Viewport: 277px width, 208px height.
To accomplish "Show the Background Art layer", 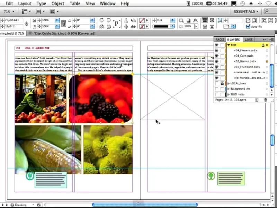I will [217, 89].
